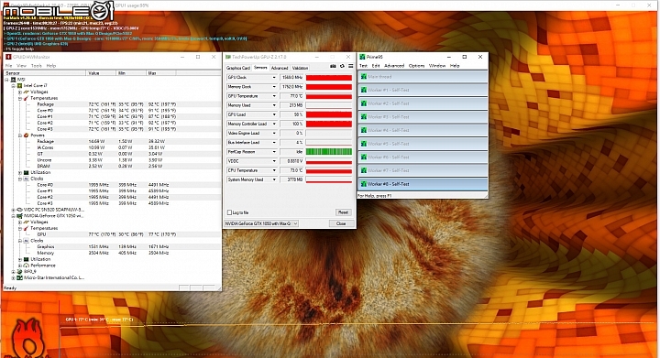The height and width of the screenshot is (358, 660).
Task: Click the Worker #5 Self-Test icon
Action: 364,144
